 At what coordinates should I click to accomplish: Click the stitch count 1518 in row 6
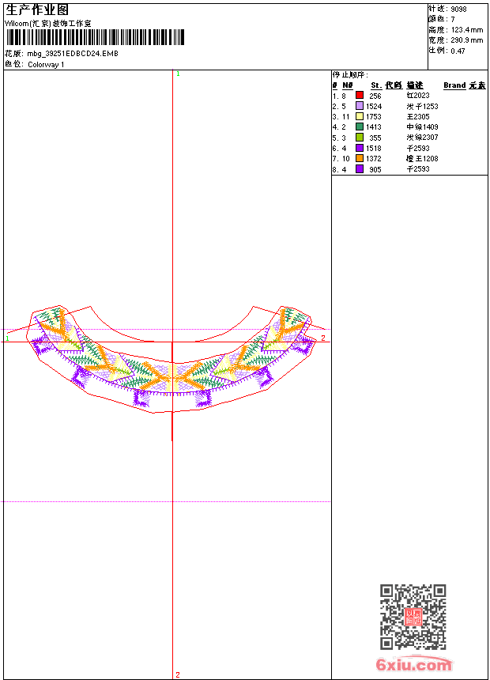click(374, 149)
